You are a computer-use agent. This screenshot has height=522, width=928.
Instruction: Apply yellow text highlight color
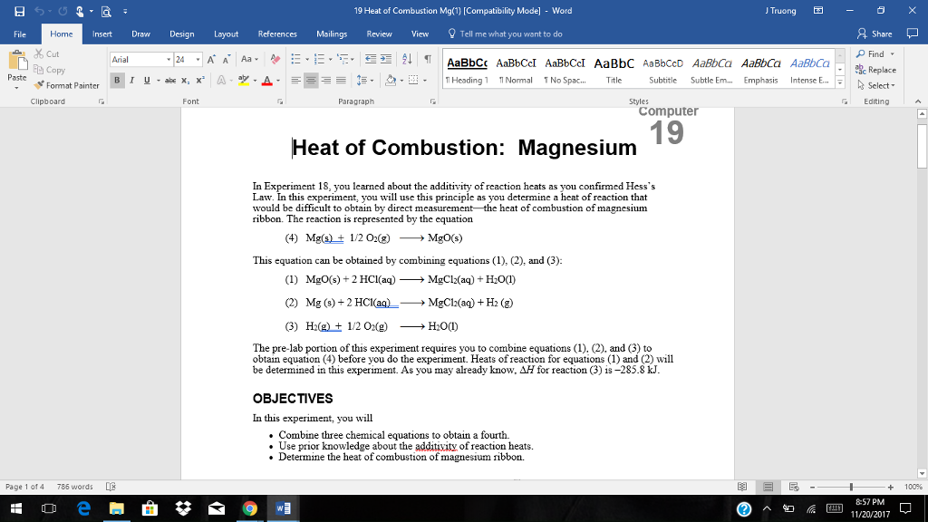tap(243, 81)
